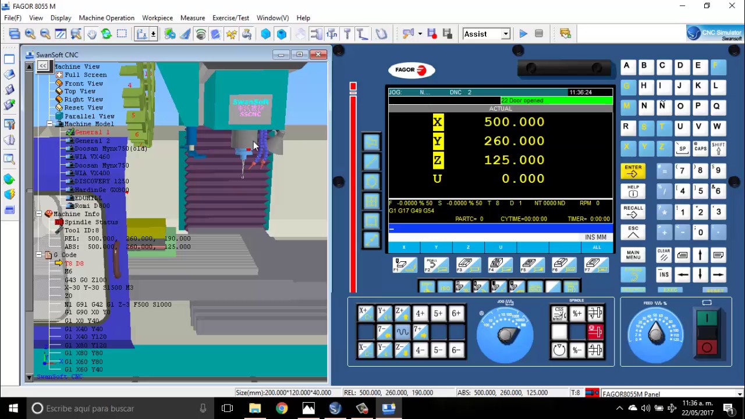Viewport: 745px width, 419px height.
Task: Click the green rotate view icon
Action: tap(107, 34)
